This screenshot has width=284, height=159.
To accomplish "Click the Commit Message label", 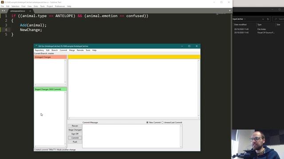I will click(90, 122).
